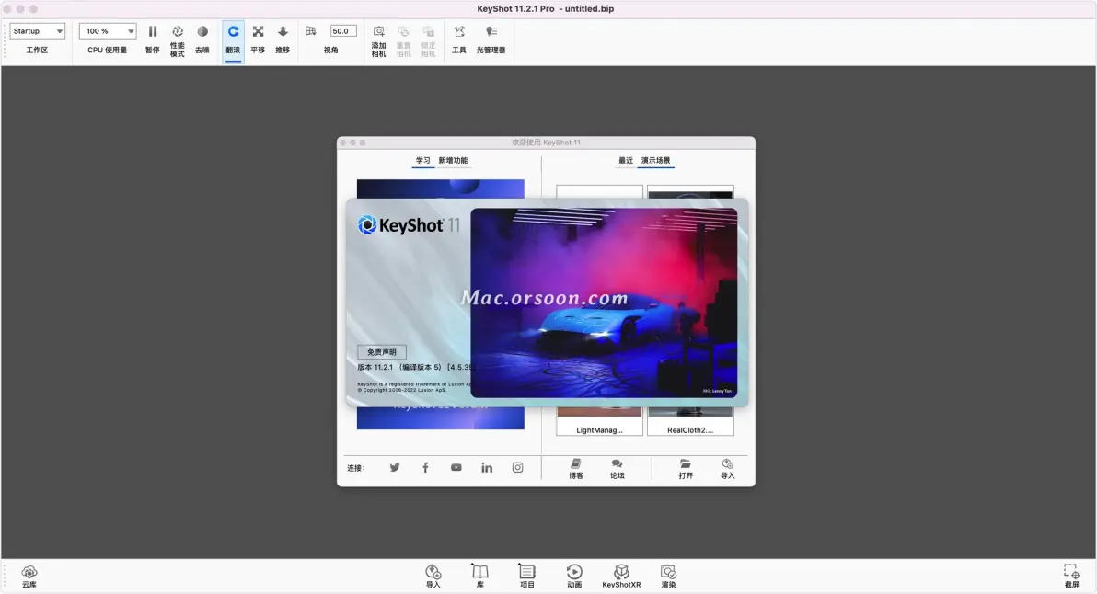Open the YouTube link icon
1097x594 pixels.
coord(456,467)
